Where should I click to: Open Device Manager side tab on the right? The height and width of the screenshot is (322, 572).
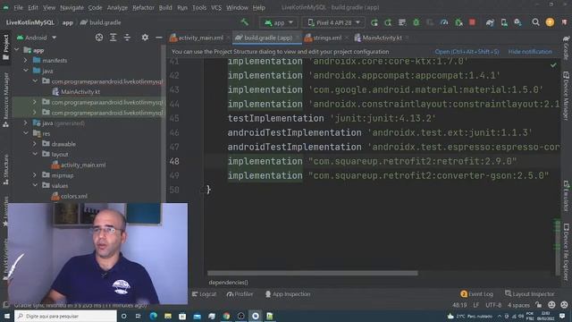[x=566, y=96]
